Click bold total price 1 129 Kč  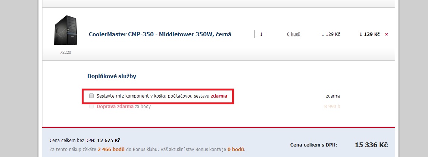coord(369,34)
